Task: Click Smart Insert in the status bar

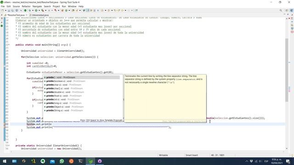Action: click(192, 155)
